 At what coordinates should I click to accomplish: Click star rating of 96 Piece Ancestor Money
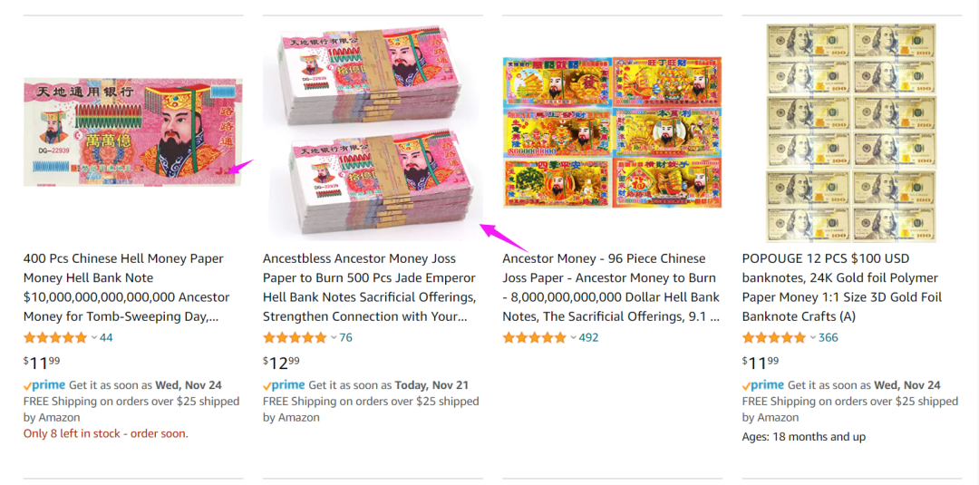(x=535, y=338)
